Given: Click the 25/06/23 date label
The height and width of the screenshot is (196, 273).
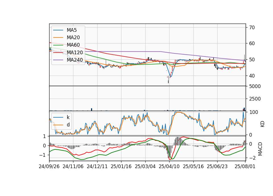Looking at the screenshot, I should [217, 166].
